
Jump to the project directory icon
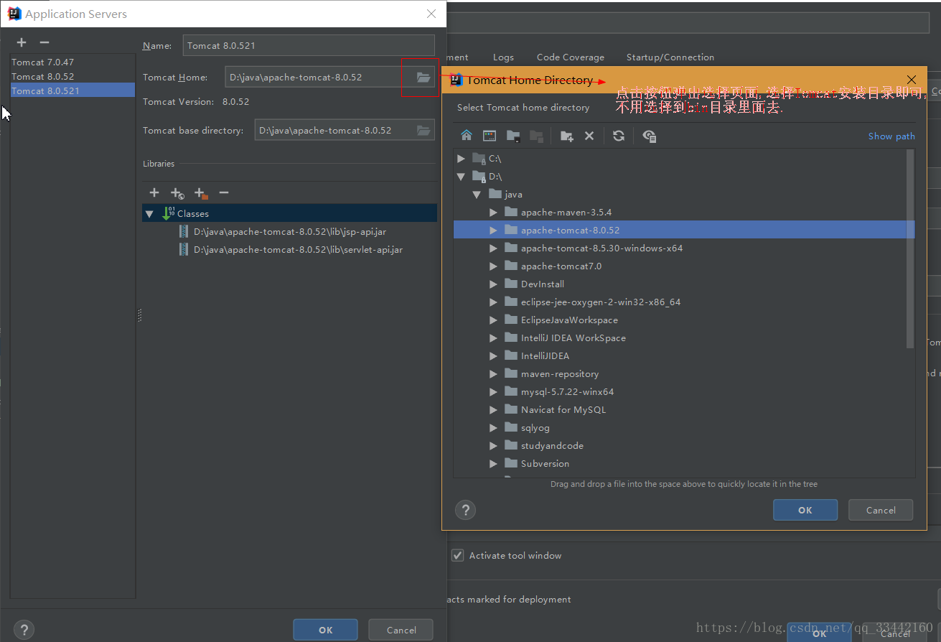tap(512, 136)
